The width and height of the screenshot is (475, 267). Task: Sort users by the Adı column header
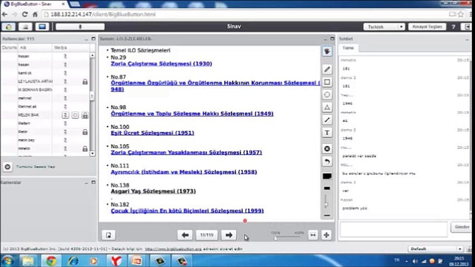point(34,48)
